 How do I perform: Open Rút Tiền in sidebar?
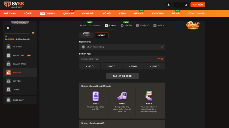(20, 81)
